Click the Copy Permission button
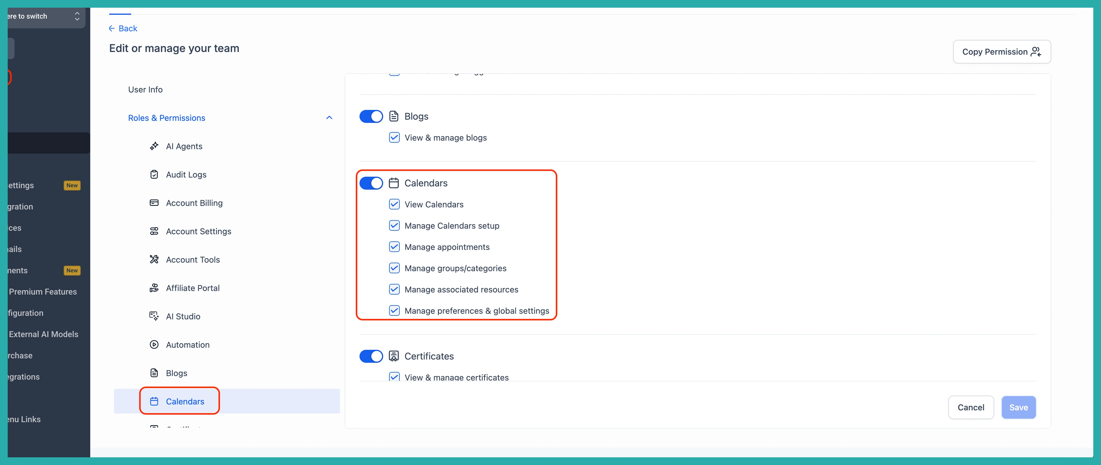Image resolution: width=1101 pixels, height=465 pixels. pyautogui.click(x=1001, y=52)
